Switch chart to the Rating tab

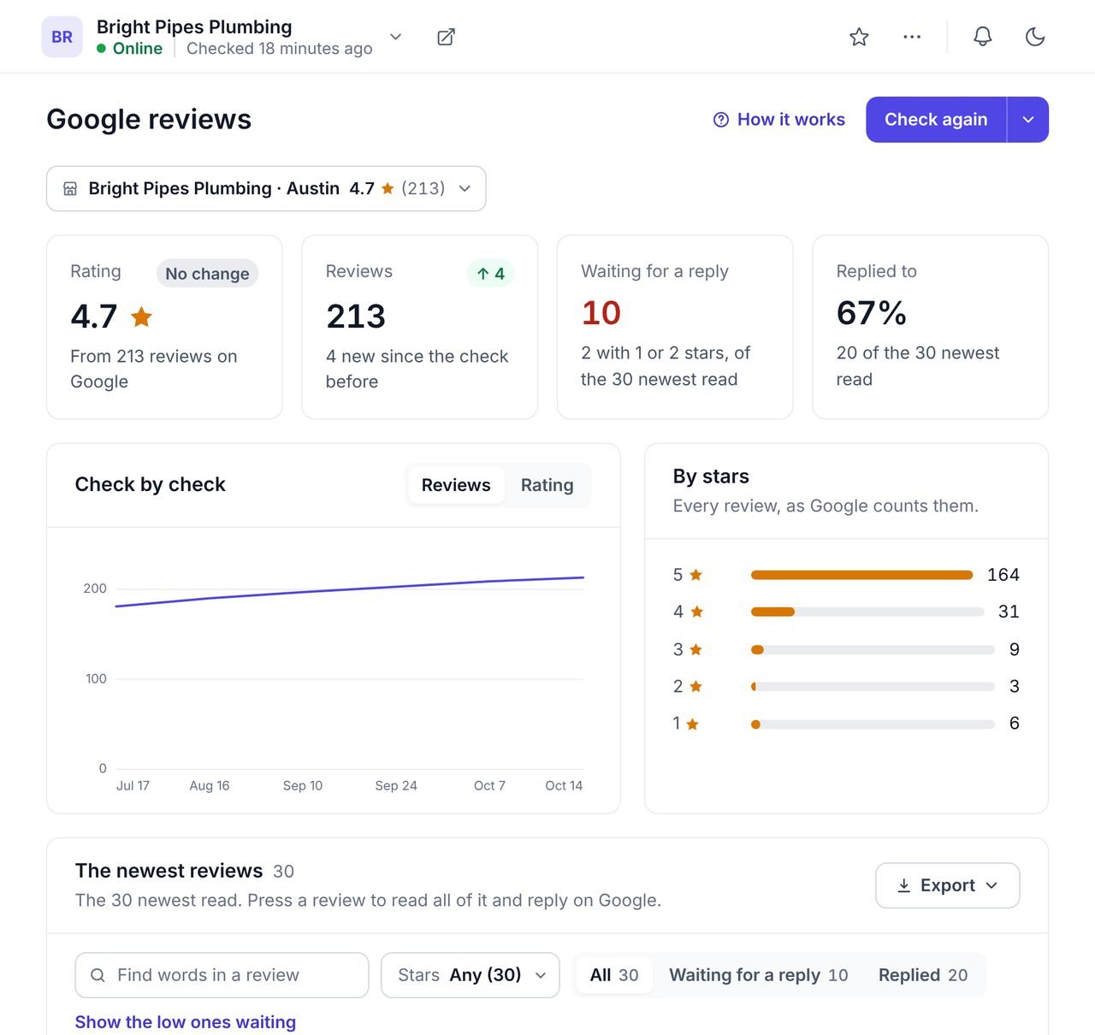pyautogui.click(x=547, y=485)
